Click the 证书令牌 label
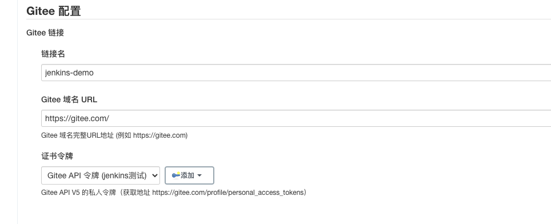The image size is (551, 224). tap(57, 156)
